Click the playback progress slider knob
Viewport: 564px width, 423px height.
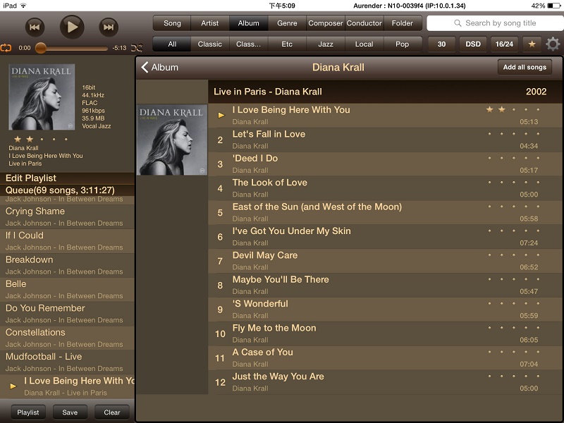tap(41, 48)
